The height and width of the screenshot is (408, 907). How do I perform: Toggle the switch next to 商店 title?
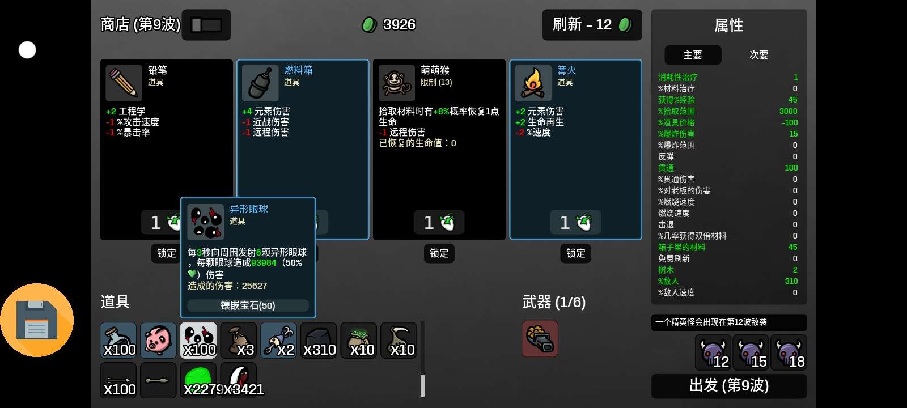206,25
